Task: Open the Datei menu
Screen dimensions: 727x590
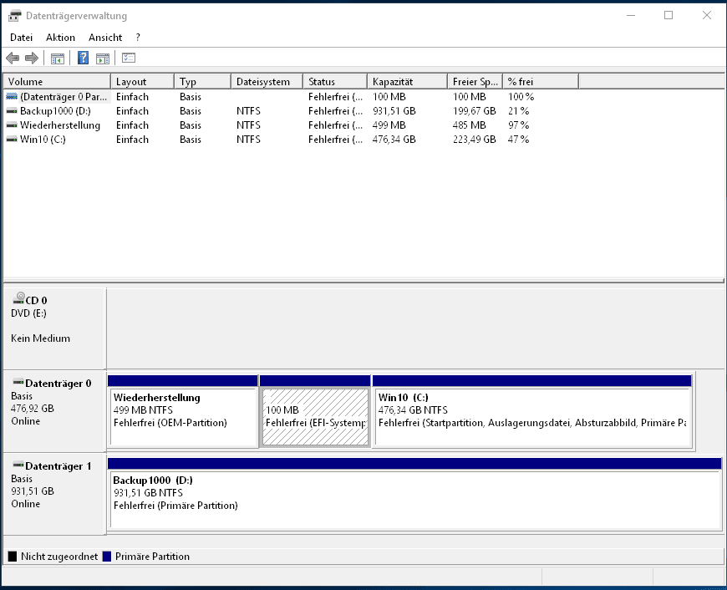Action: 22,38
